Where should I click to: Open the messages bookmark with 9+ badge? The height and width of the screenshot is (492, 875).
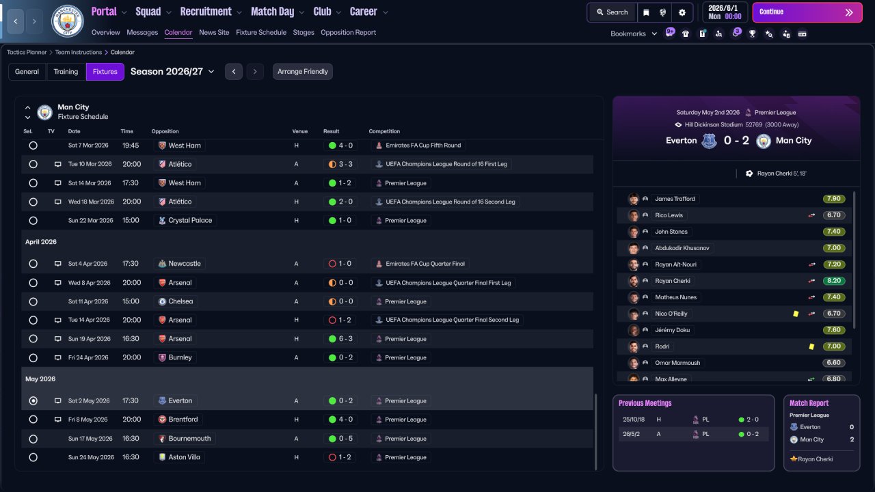pos(669,33)
